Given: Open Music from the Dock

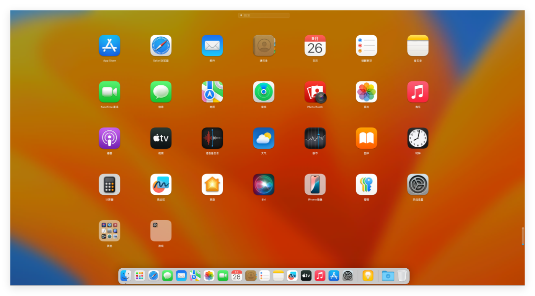Looking at the screenshot, I should (320, 276).
